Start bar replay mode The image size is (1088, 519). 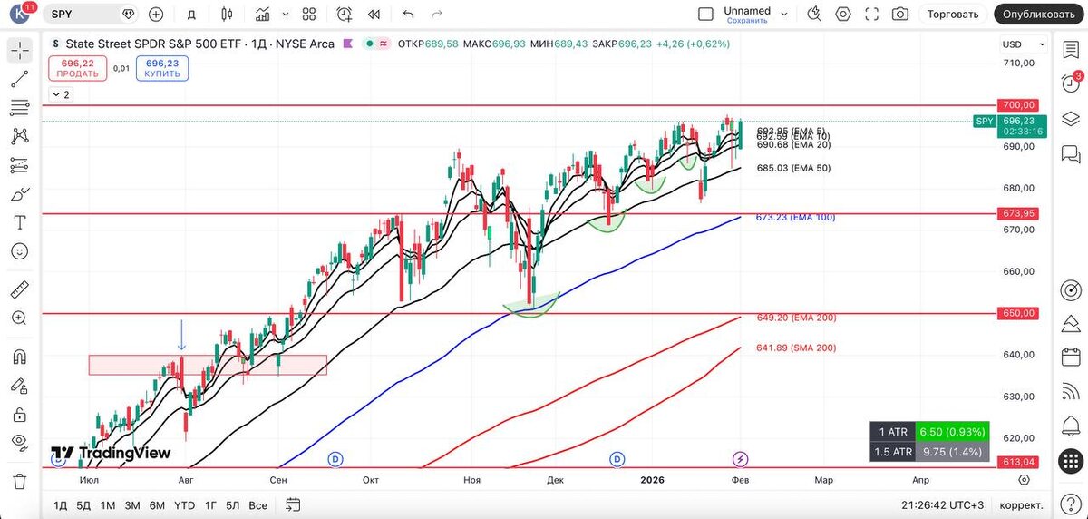374,14
